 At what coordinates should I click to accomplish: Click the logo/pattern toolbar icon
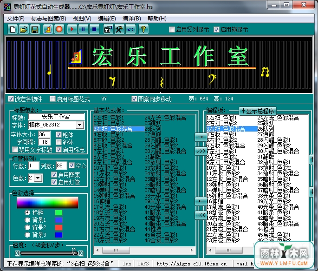pyautogui.click(x=48, y=29)
